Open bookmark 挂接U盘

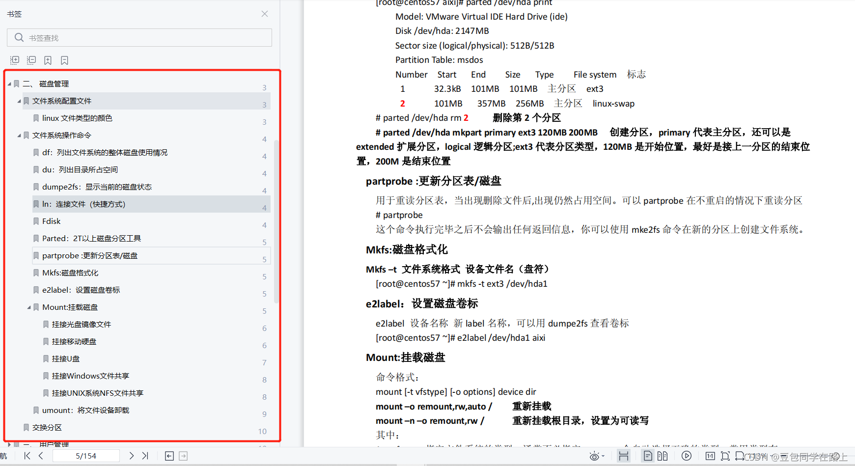click(x=66, y=359)
